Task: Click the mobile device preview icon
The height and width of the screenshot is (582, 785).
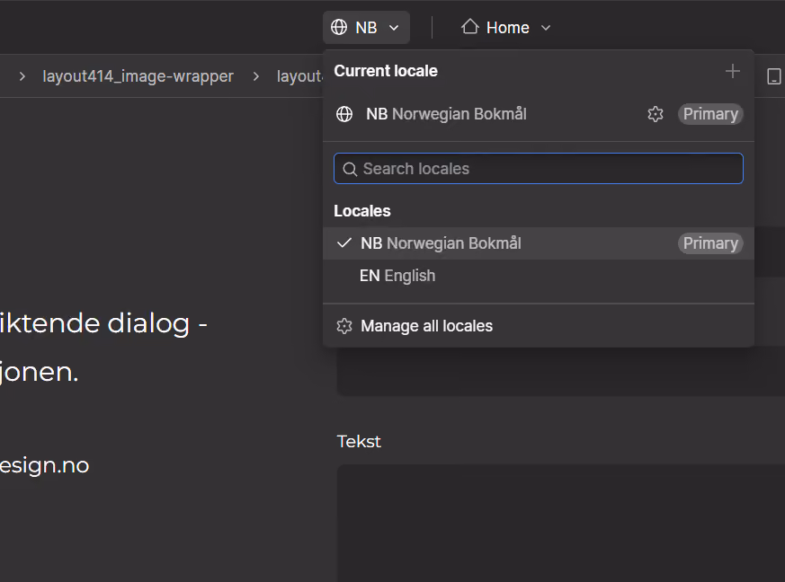Action: 773,76
